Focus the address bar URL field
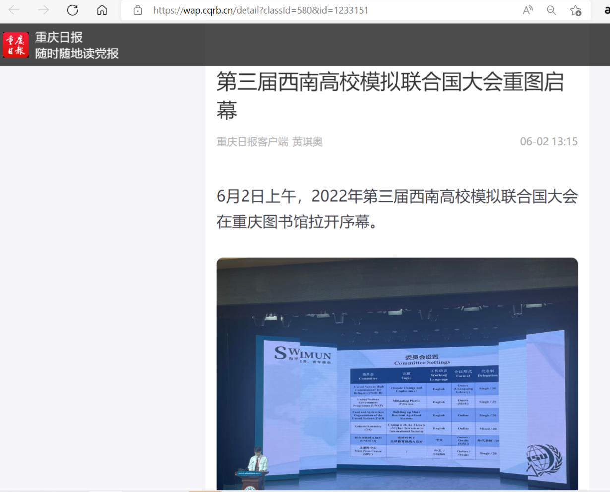Viewport: 610px width, 492px height. point(298,10)
